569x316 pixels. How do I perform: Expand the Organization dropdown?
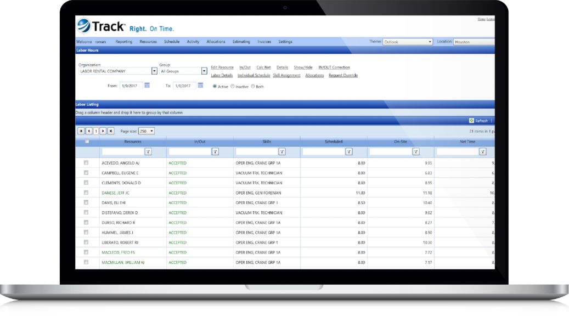pos(154,71)
